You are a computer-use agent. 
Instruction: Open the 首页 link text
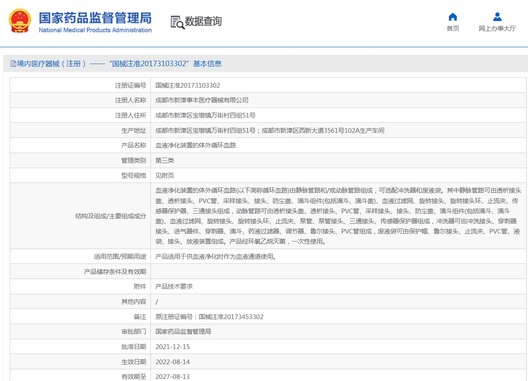click(x=453, y=29)
